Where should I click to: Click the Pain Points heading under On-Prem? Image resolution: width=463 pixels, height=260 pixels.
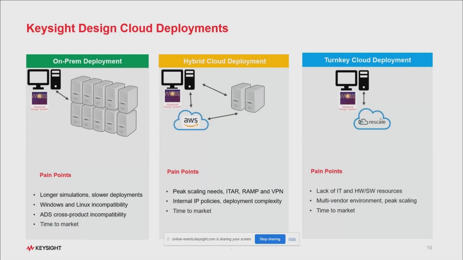click(55, 175)
